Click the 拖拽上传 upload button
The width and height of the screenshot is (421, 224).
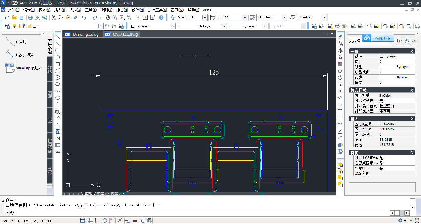click(382, 38)
